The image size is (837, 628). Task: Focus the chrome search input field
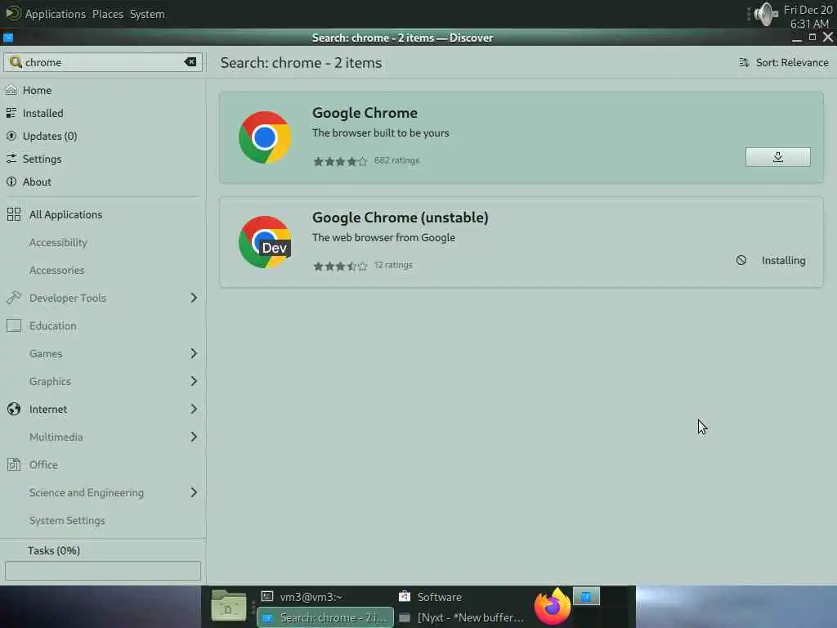tap(102, 62)
